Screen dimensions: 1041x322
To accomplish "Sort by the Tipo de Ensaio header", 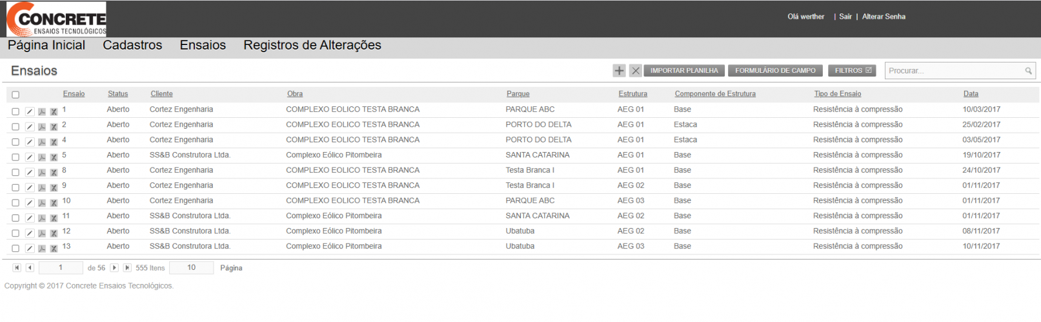I will click(838, 94).
